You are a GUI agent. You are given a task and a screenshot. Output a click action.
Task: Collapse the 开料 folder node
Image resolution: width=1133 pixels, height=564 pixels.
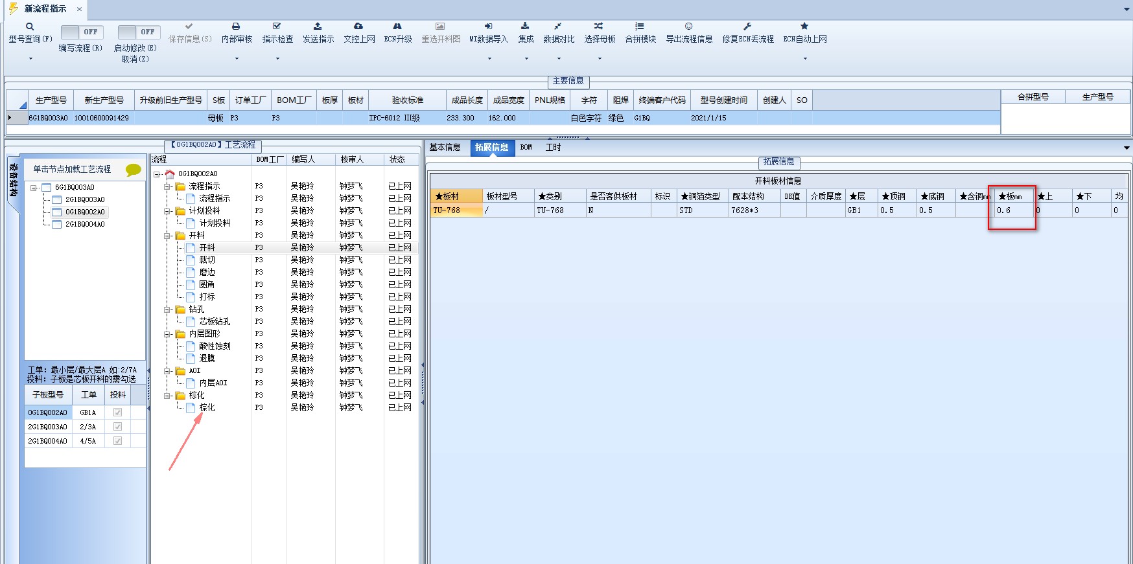[x=167, y=236]
